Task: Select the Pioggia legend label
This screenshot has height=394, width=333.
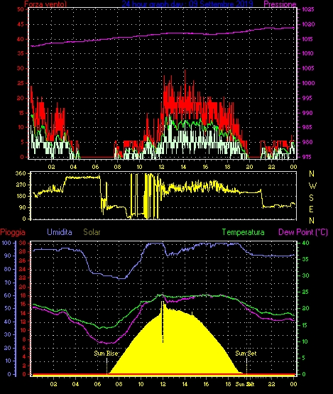Action: click(13, 232)
